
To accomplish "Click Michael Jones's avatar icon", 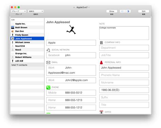I will 13,42.
